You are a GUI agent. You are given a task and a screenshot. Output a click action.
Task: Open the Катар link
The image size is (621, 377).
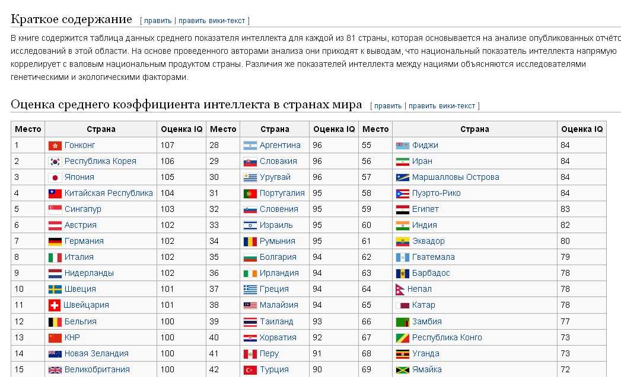pos(423,305)
